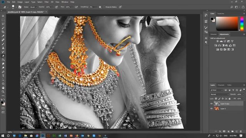This screenshot has width=246, height=138.
Task: Hide the Layer 0 copy layer
Action: [x=211, y=103]
